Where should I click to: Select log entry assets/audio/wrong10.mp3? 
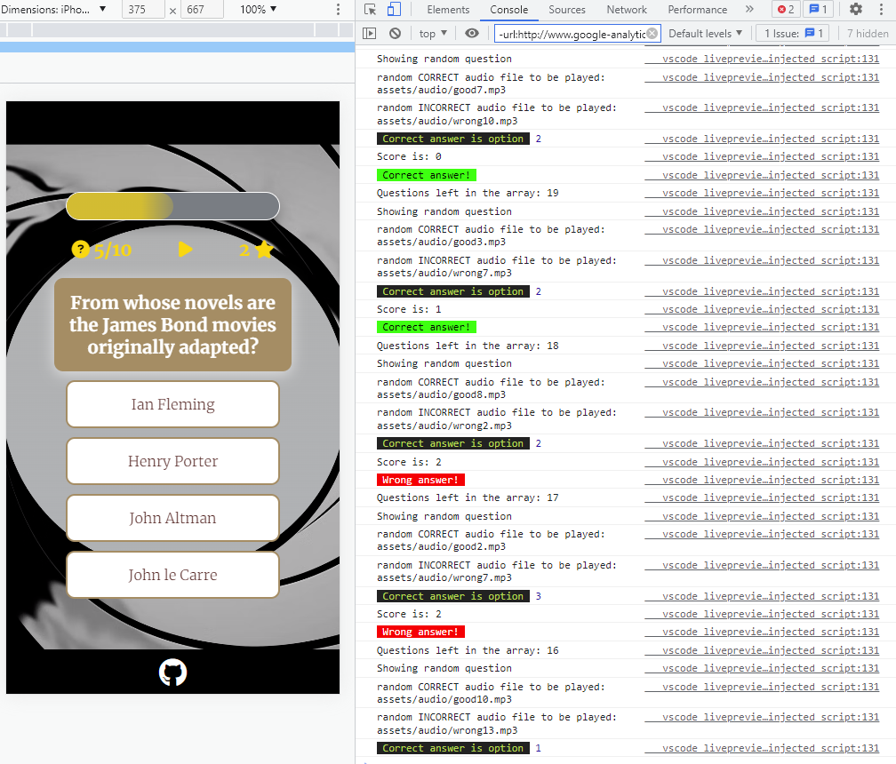pyautogui.click(x=447, y=121)
